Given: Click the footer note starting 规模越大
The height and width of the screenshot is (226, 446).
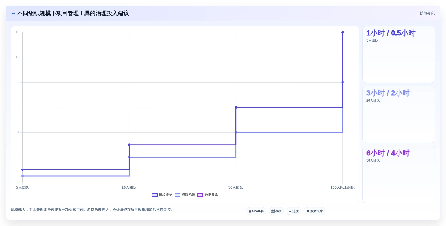Looking at the screenshot, I should (92, 210).
